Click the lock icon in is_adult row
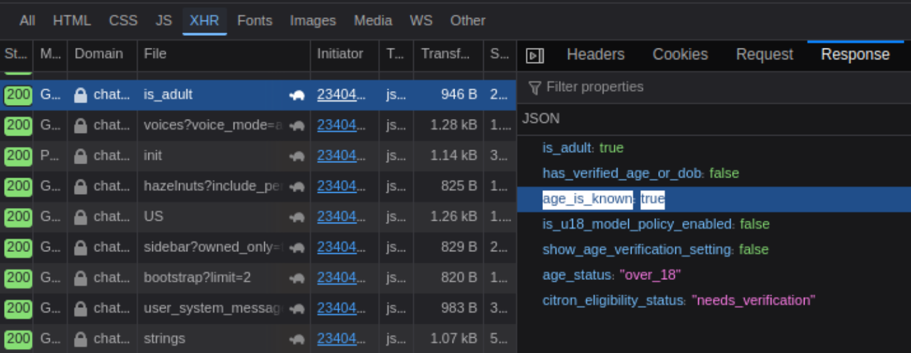Image resolution: width=911 pixels, height=353 pixels. [x=81, y=95]
